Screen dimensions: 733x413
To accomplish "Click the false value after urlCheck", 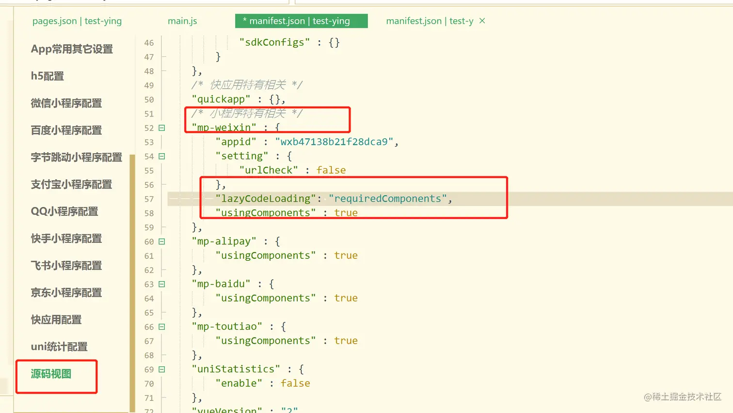I will 331,170.
